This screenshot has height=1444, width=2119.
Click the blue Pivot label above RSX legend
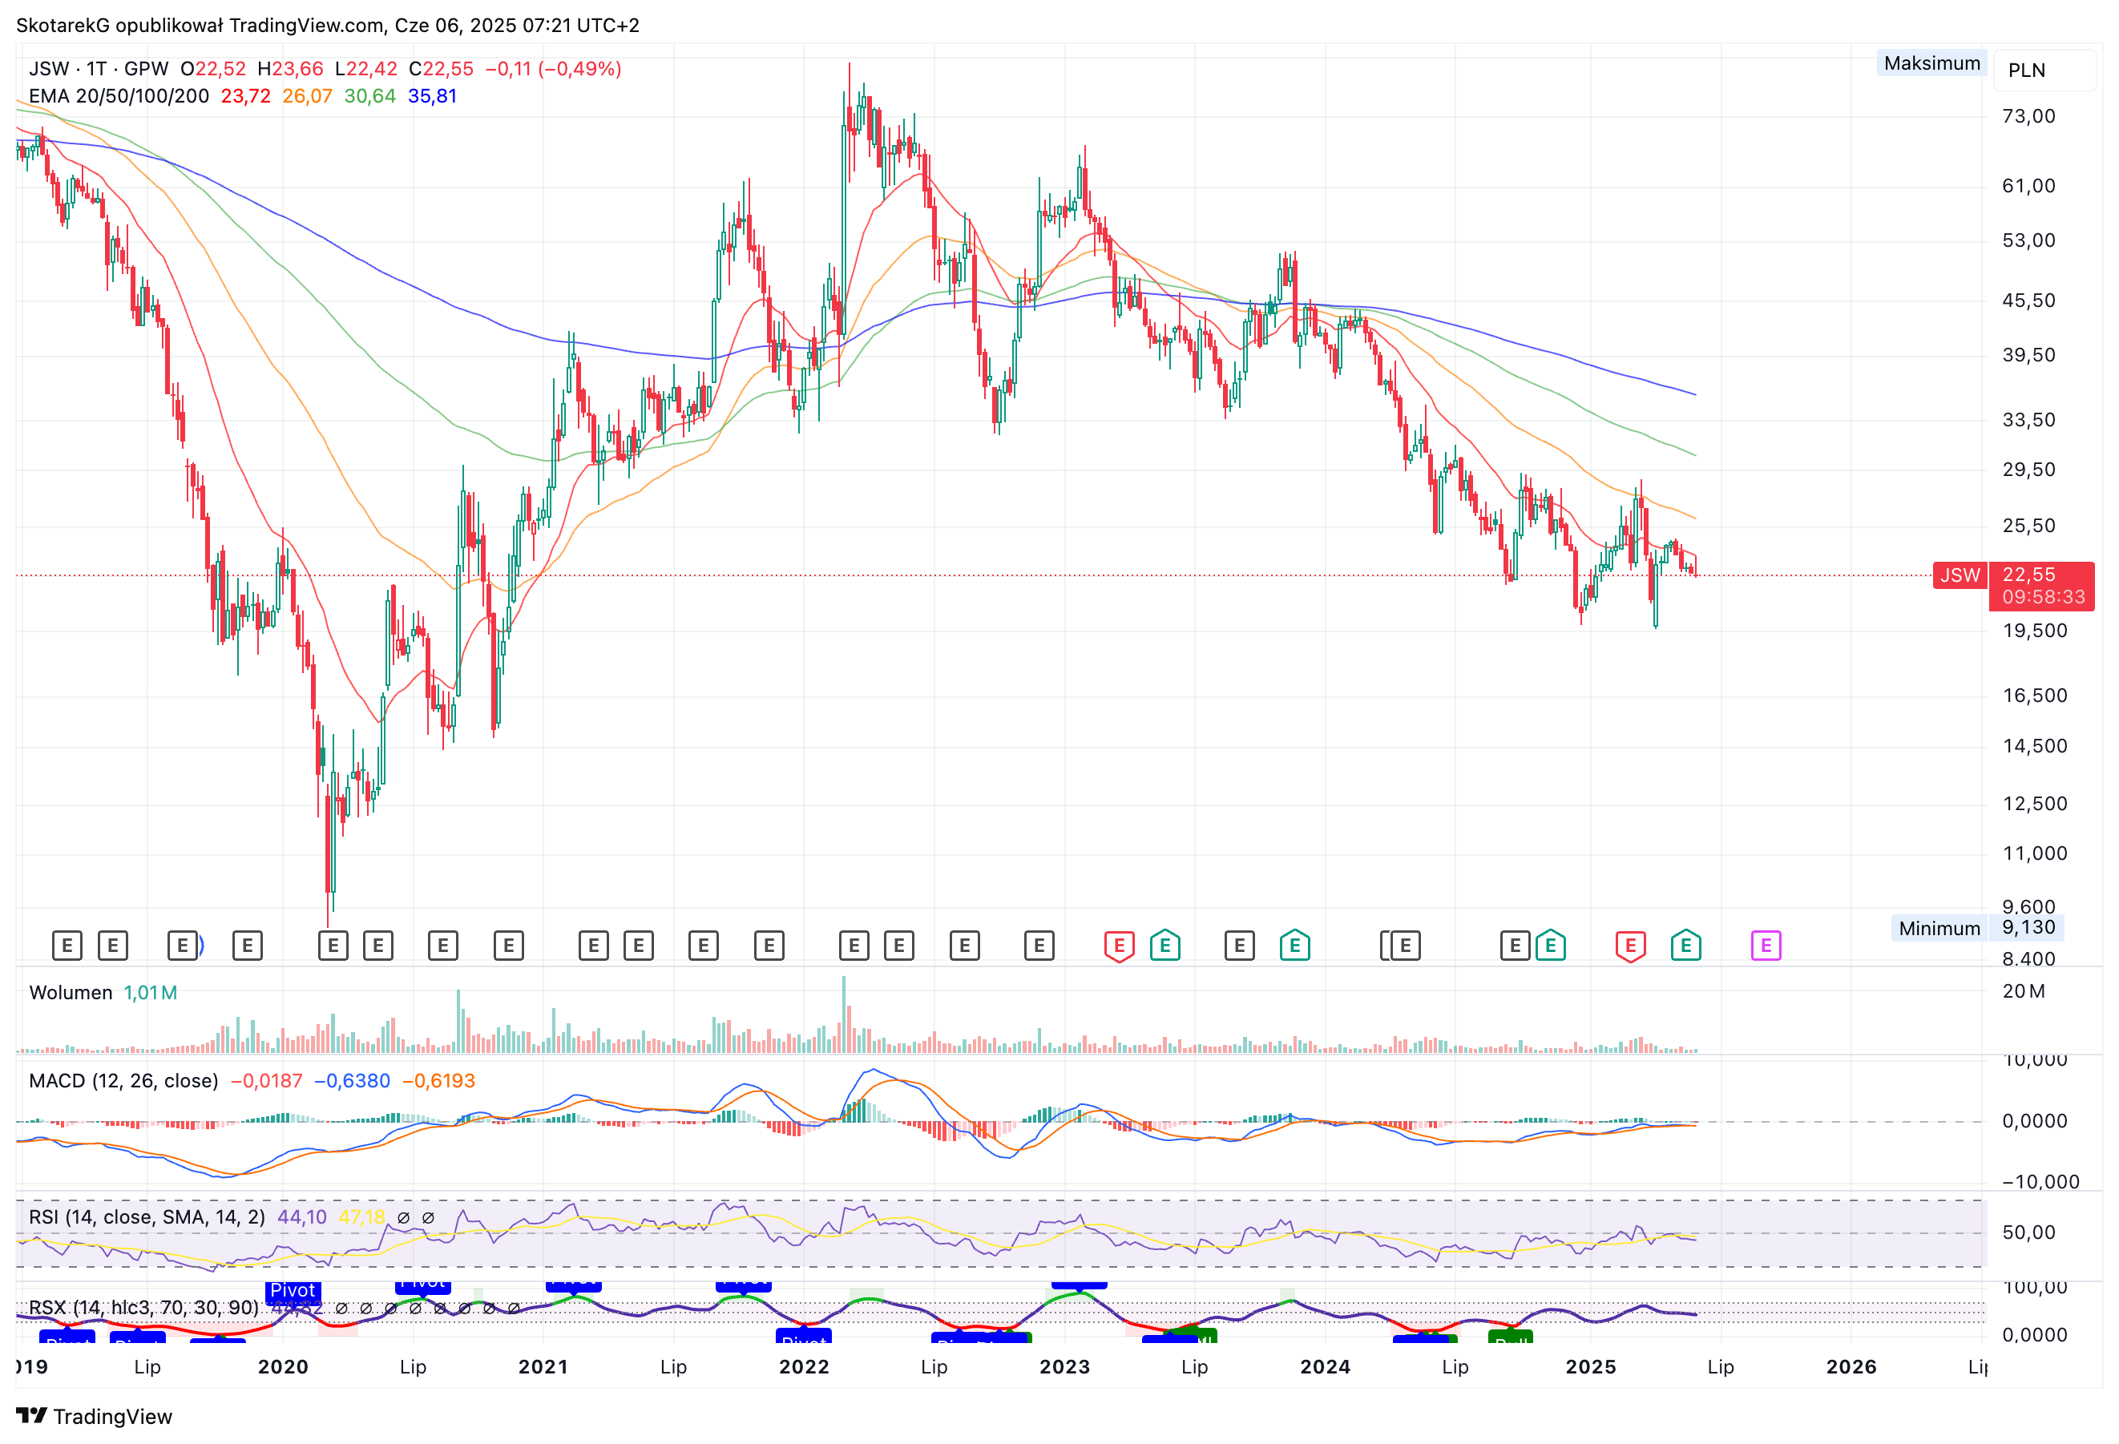click(x=293, y=1290)
